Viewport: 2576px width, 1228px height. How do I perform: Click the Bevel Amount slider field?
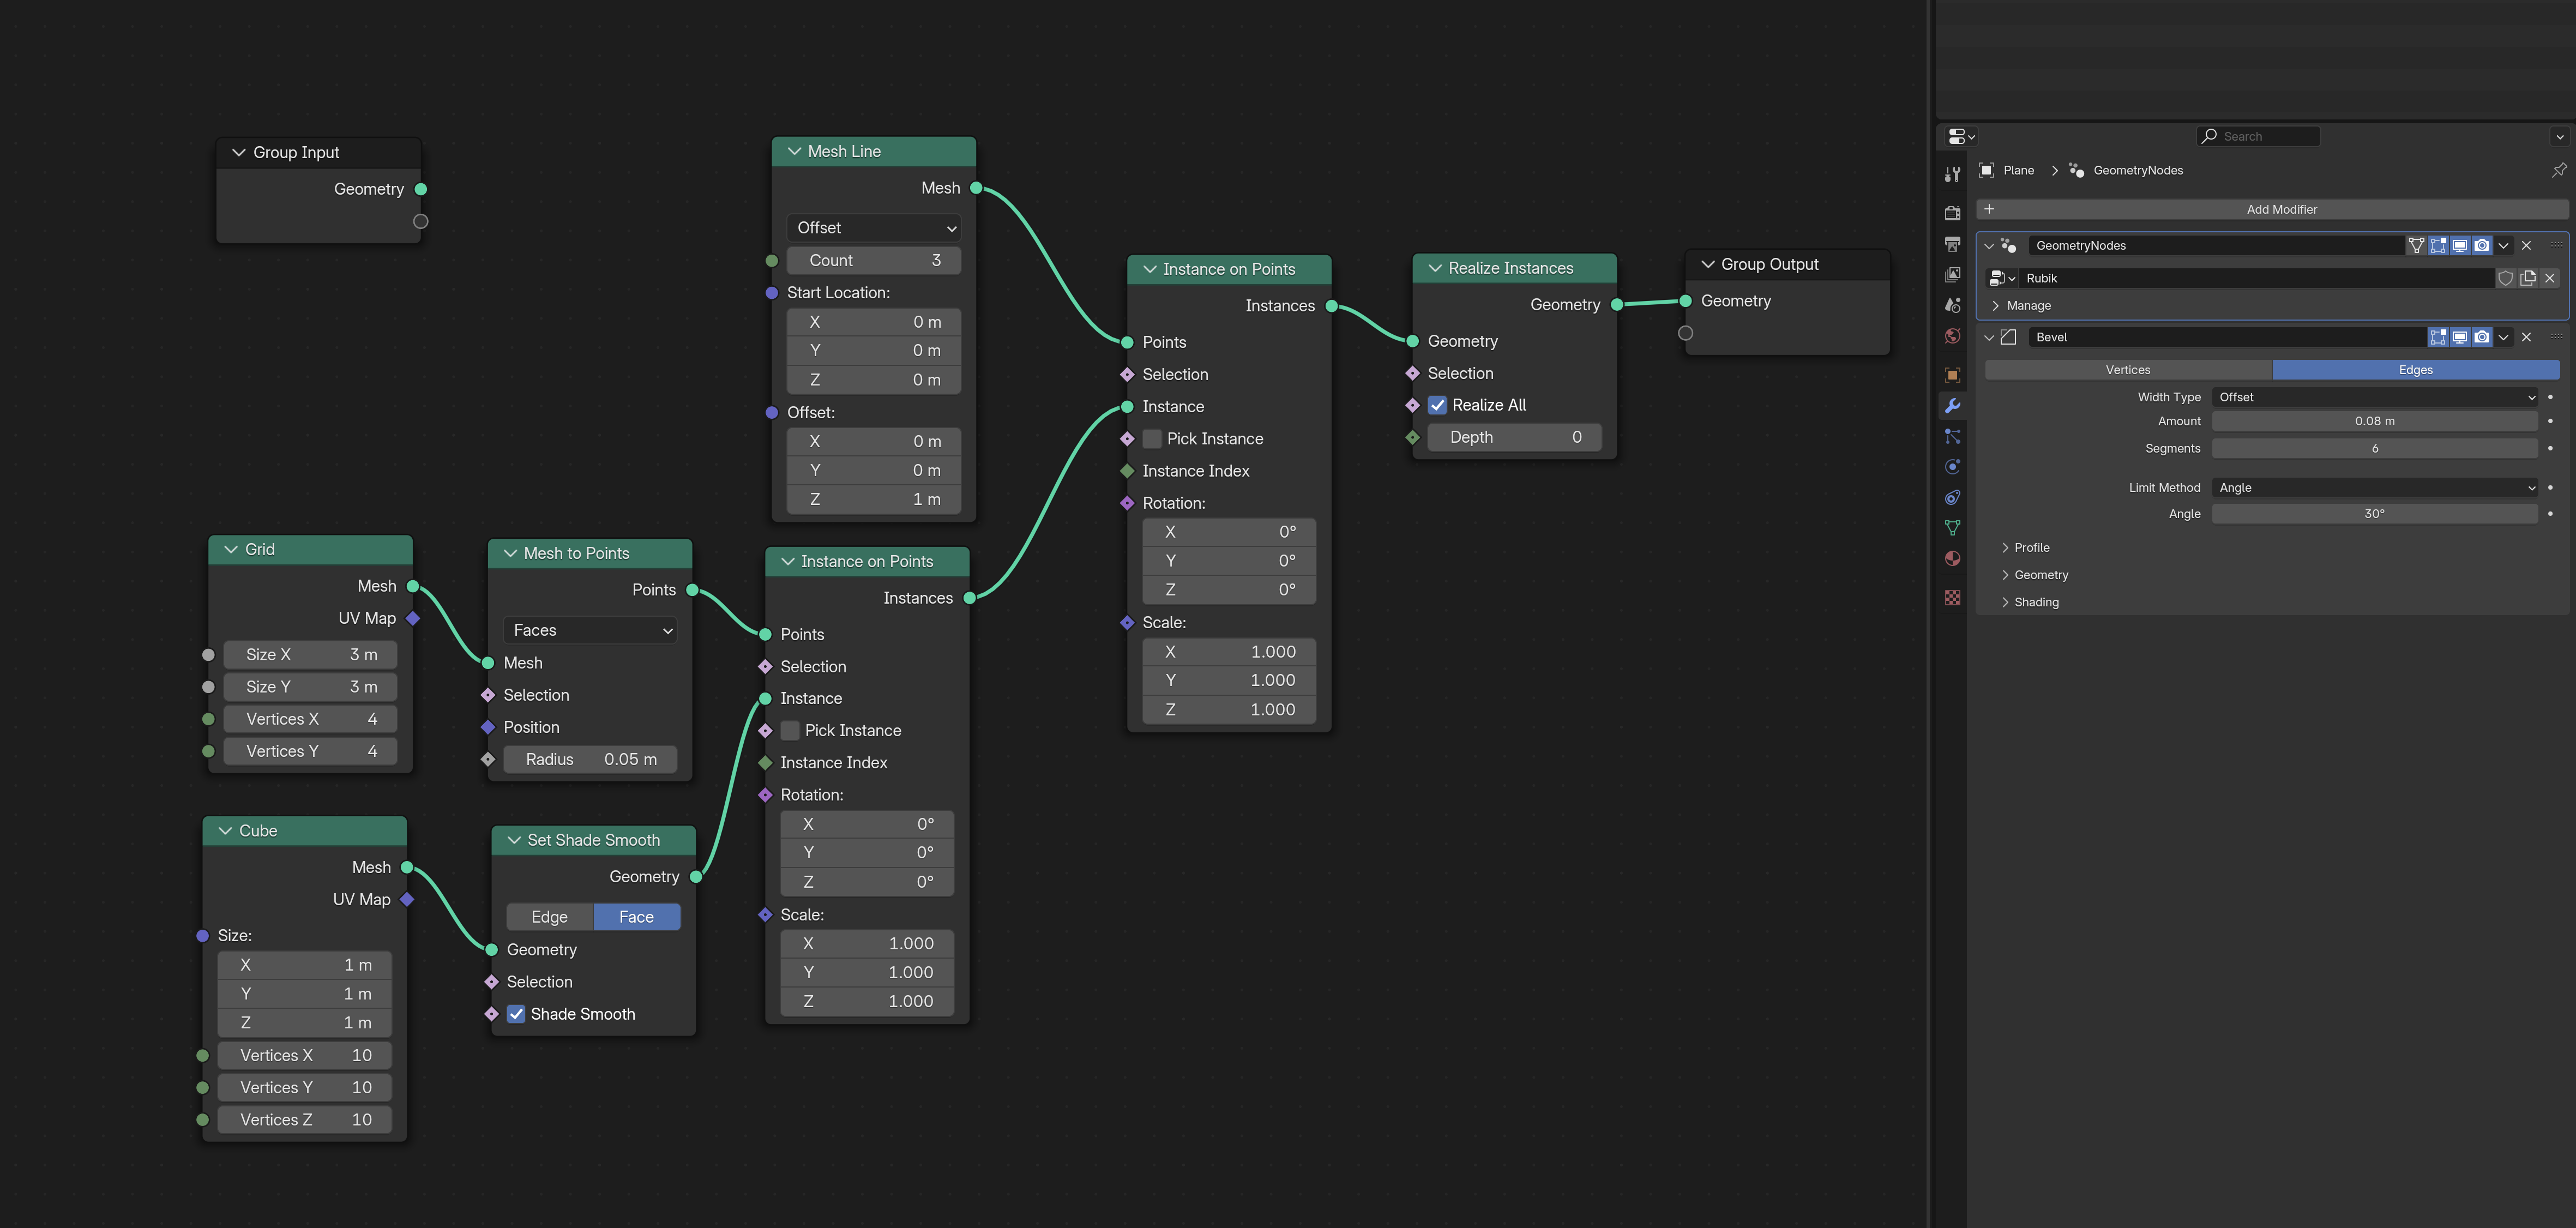tap(2374, 421)
